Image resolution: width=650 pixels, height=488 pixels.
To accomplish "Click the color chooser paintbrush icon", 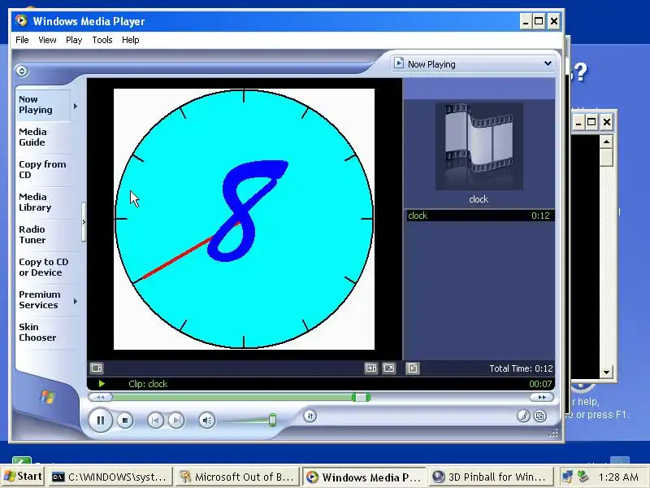I will [523, 416].
